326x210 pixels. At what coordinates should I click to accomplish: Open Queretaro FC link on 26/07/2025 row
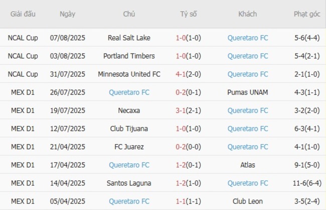[x=129, y=92]
